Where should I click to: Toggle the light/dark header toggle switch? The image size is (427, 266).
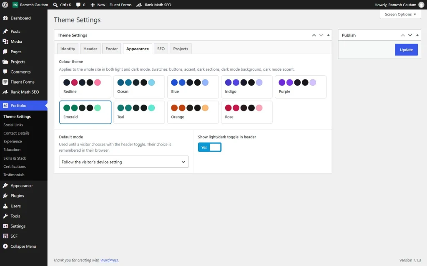[209, 147]
